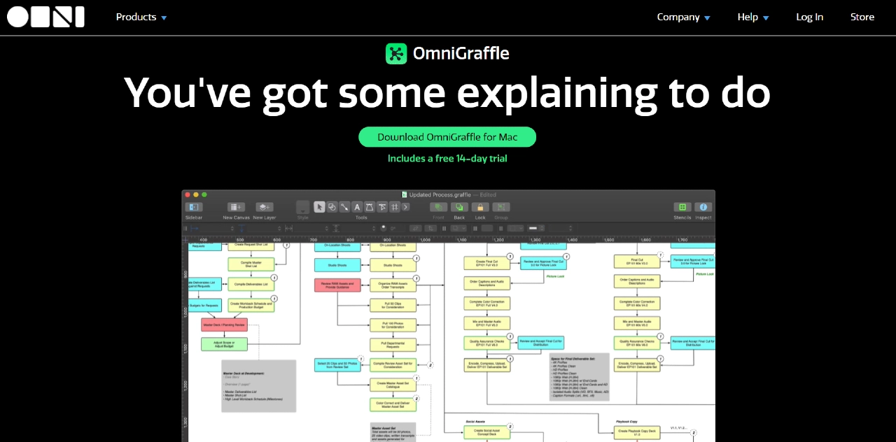Select the Text tool marked A
Viewport: 896px width, 442px height.
click(357, 207)
